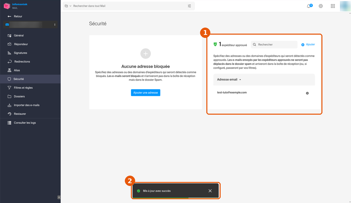The image size is (351, 203).
Task: Focus the Rechercher dans tout Mail search box
Action: [129, 6]
